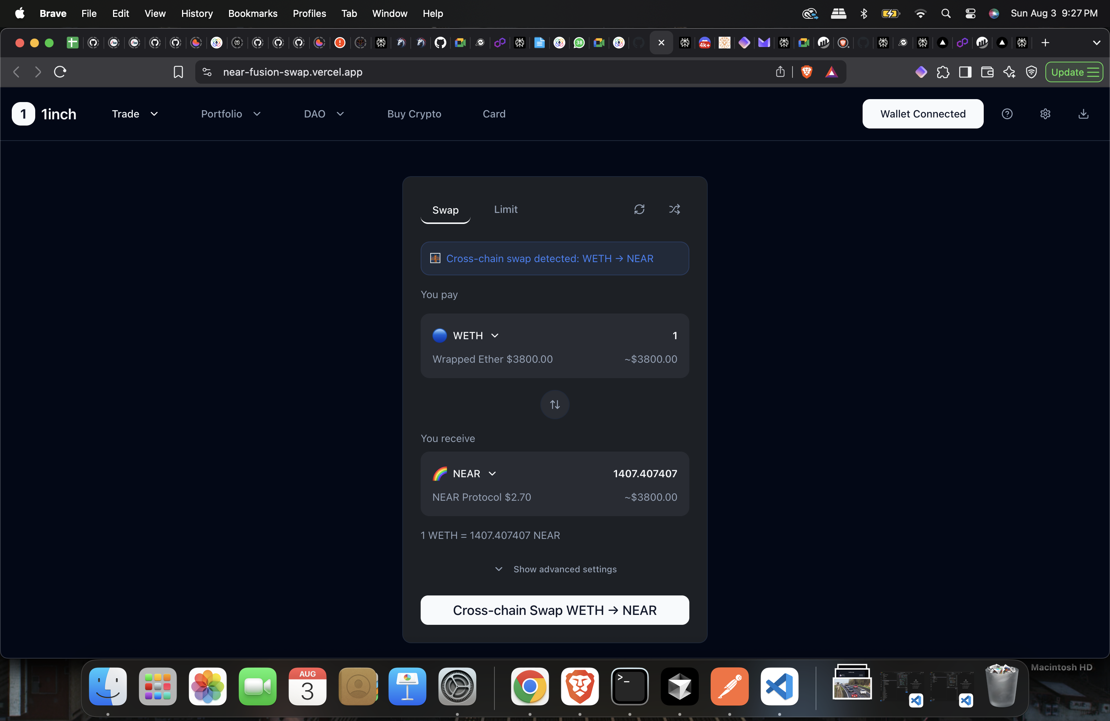Open Brave Wallet icon in toolbar
This screenshot has width=1110, height=721.
[x=987, y=72]
